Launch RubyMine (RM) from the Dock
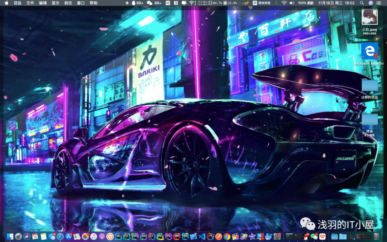 click(x=177, y=237)
